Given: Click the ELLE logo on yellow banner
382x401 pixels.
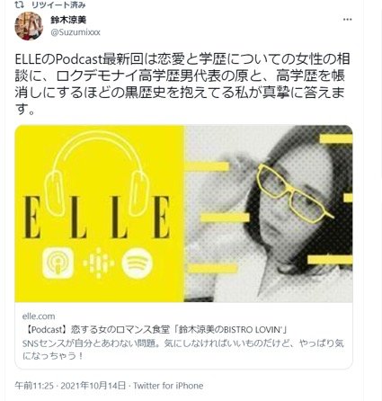Looking at the screenshot, I should (x=97, y=218).
